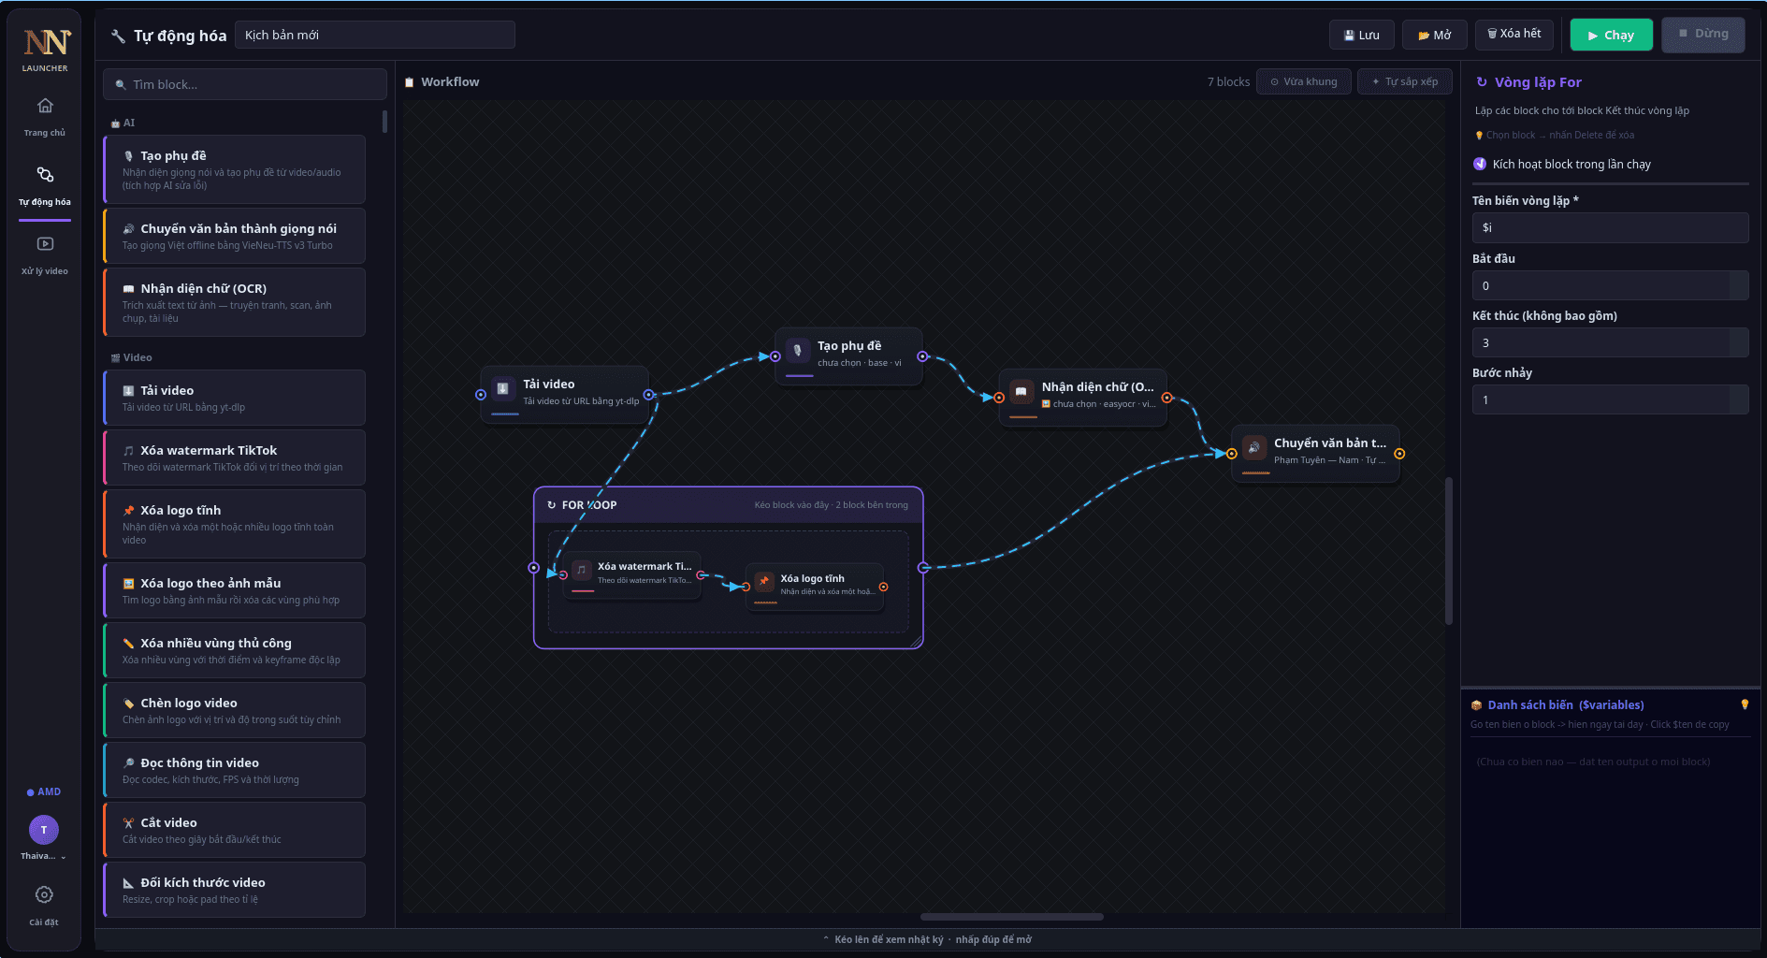The image size is (1767, 958).
Task: Click the Danh sách biến ($variables) heading
Action: point(1565,705)
